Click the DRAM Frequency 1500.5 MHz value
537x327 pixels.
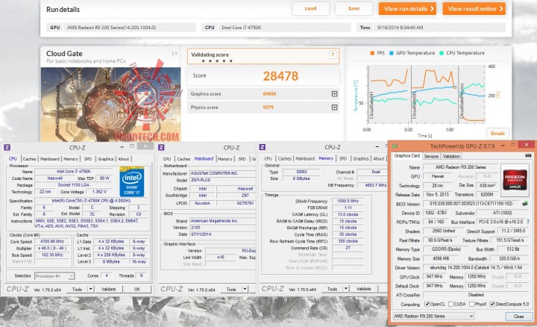pyautogui.click(x=348, y=202)
